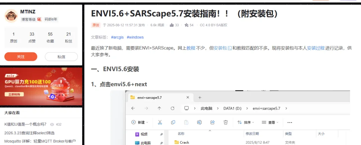Expand chevron after envi+sarcape5.7 breadcrumb
The width and height of the screenshot is (361, 145).
point(286,108)
